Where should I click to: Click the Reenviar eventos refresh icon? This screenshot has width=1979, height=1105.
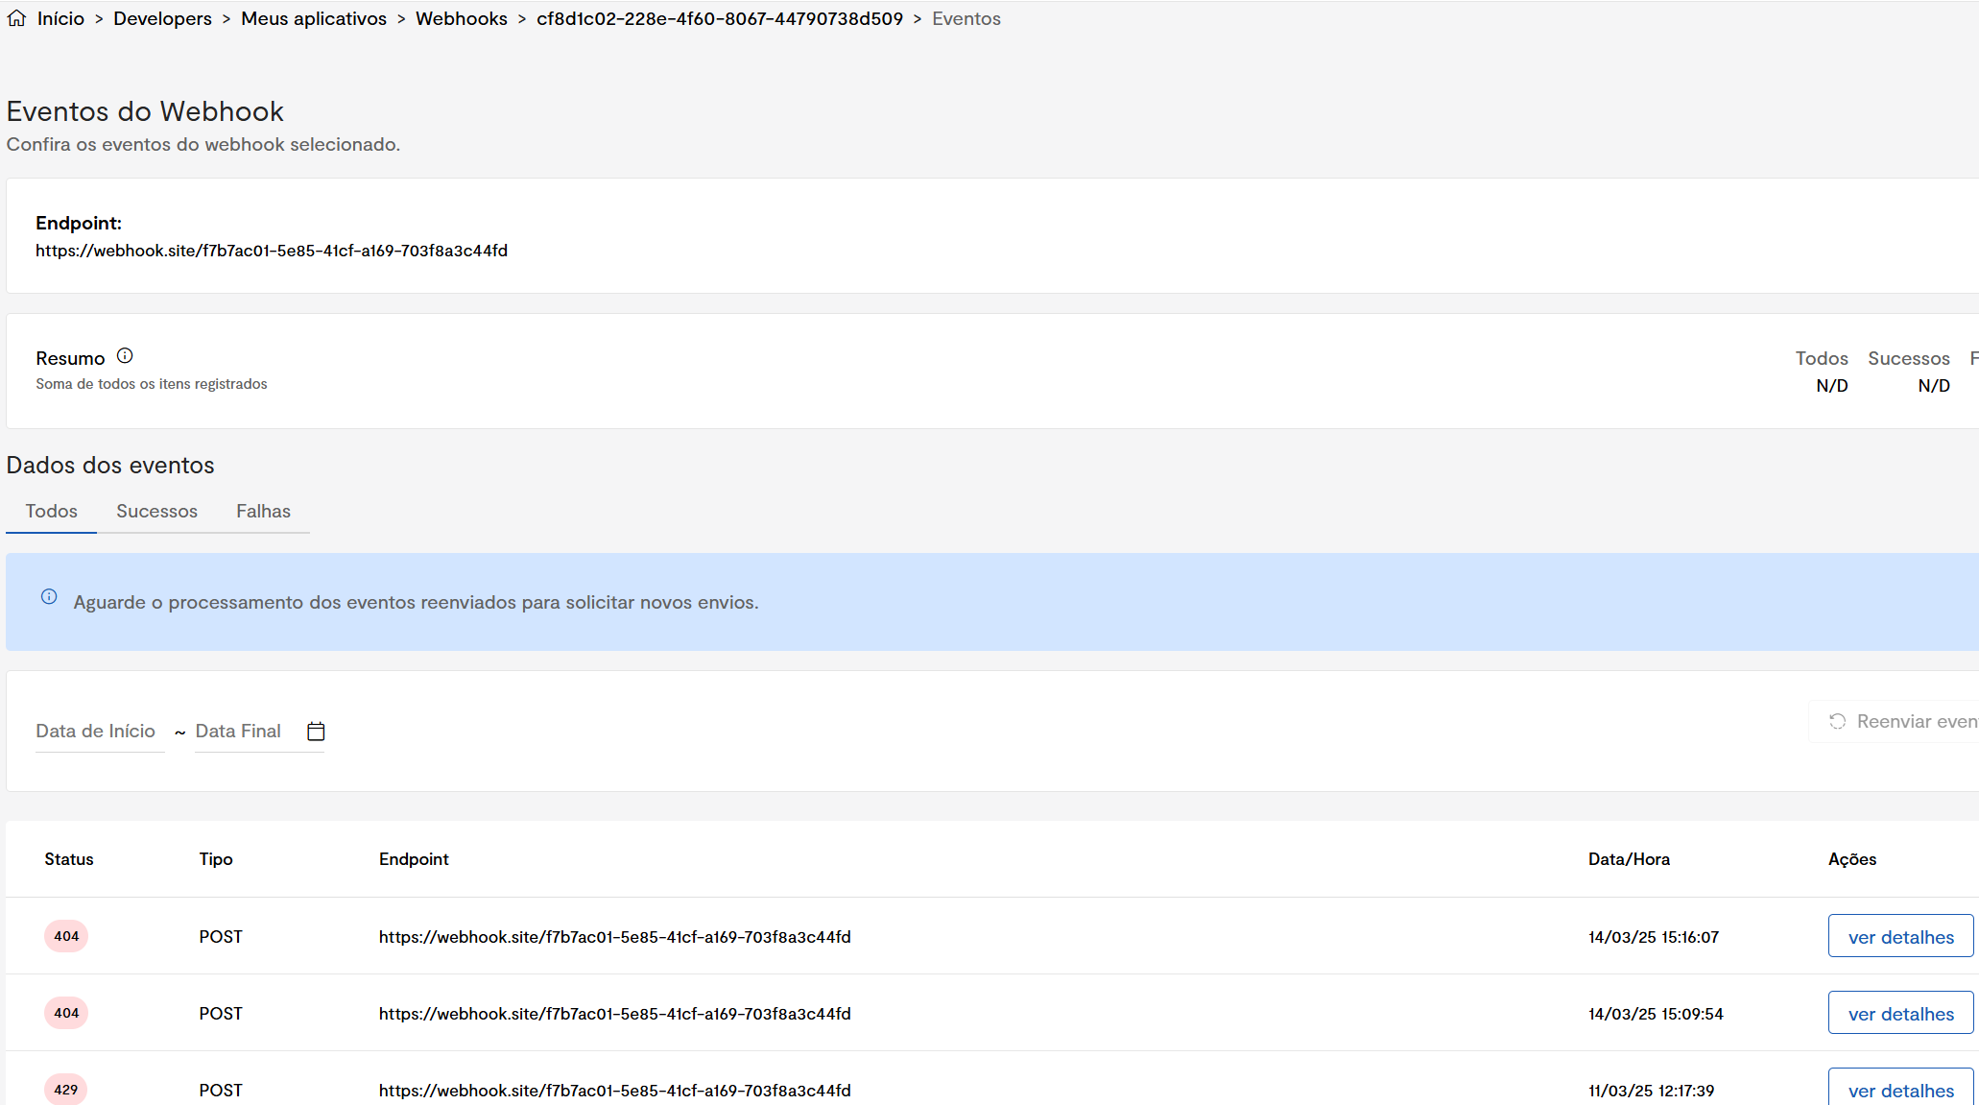[x=1837, y=722]
